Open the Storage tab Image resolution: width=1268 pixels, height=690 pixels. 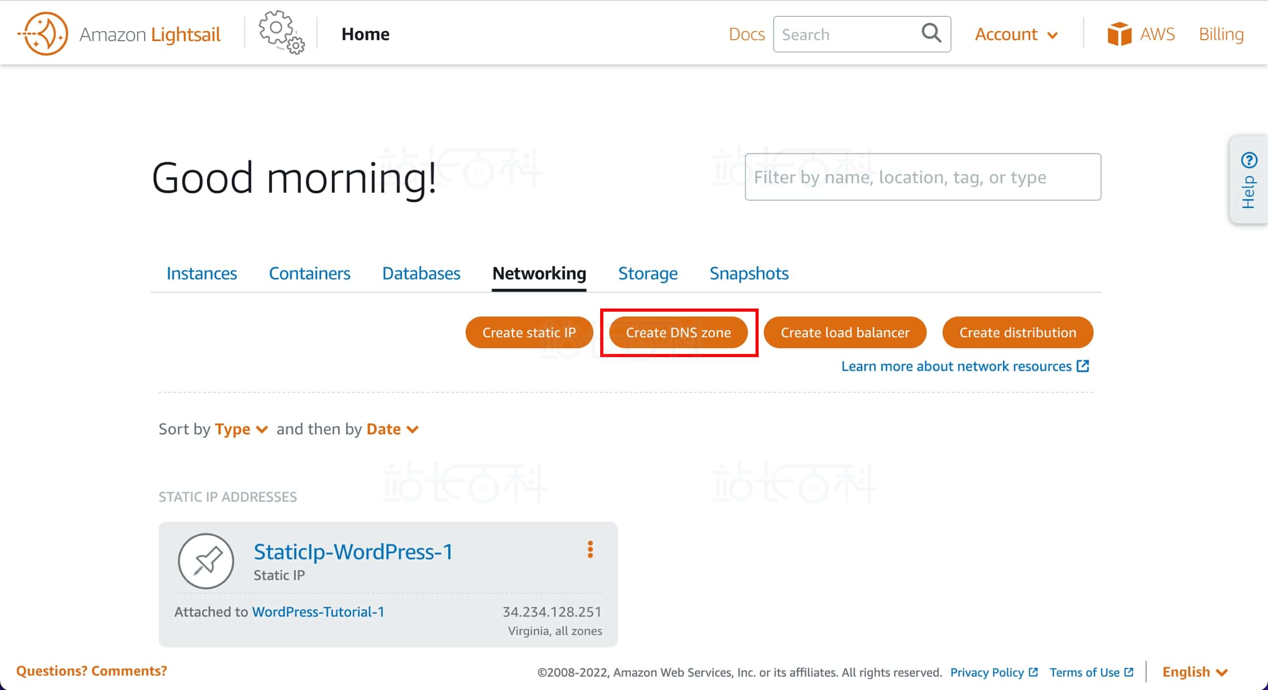tap(648, 273)
